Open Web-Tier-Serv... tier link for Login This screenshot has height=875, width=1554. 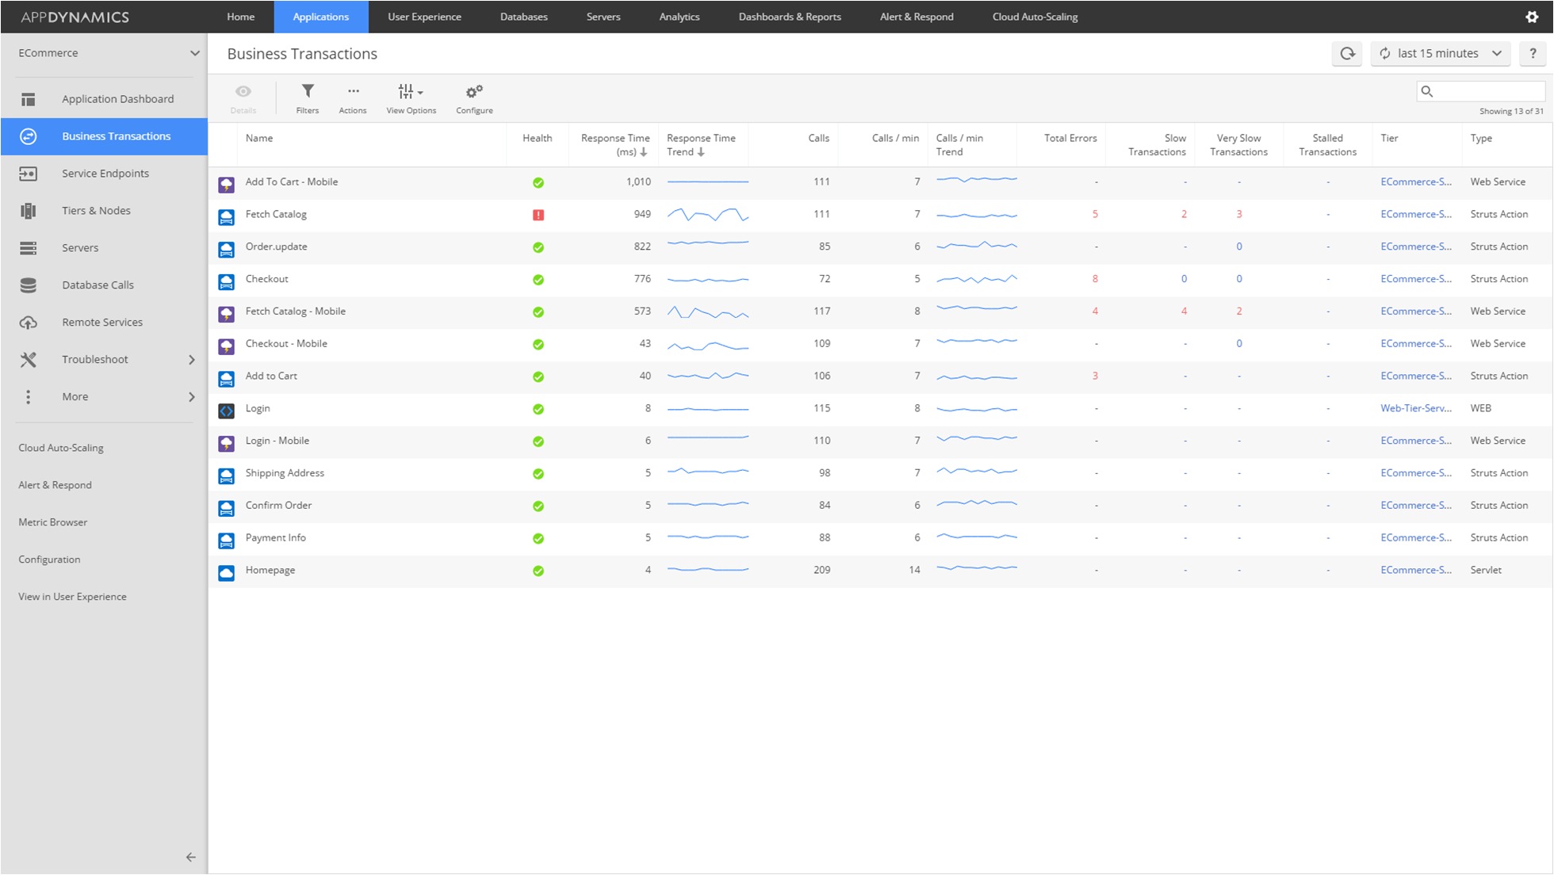[1415, 408]
